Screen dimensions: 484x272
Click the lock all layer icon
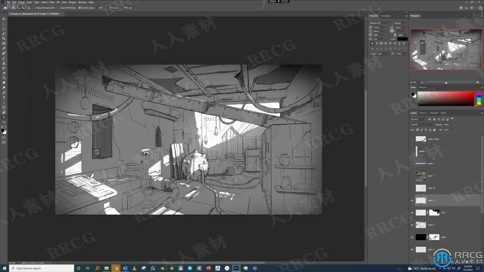(434, 130)
